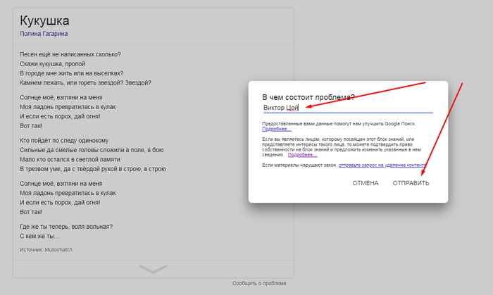Image resolution: width=493 pixels, height=295 pixels.
Task: Click the Сообщить о проблеме link
Action: point(259,283)
